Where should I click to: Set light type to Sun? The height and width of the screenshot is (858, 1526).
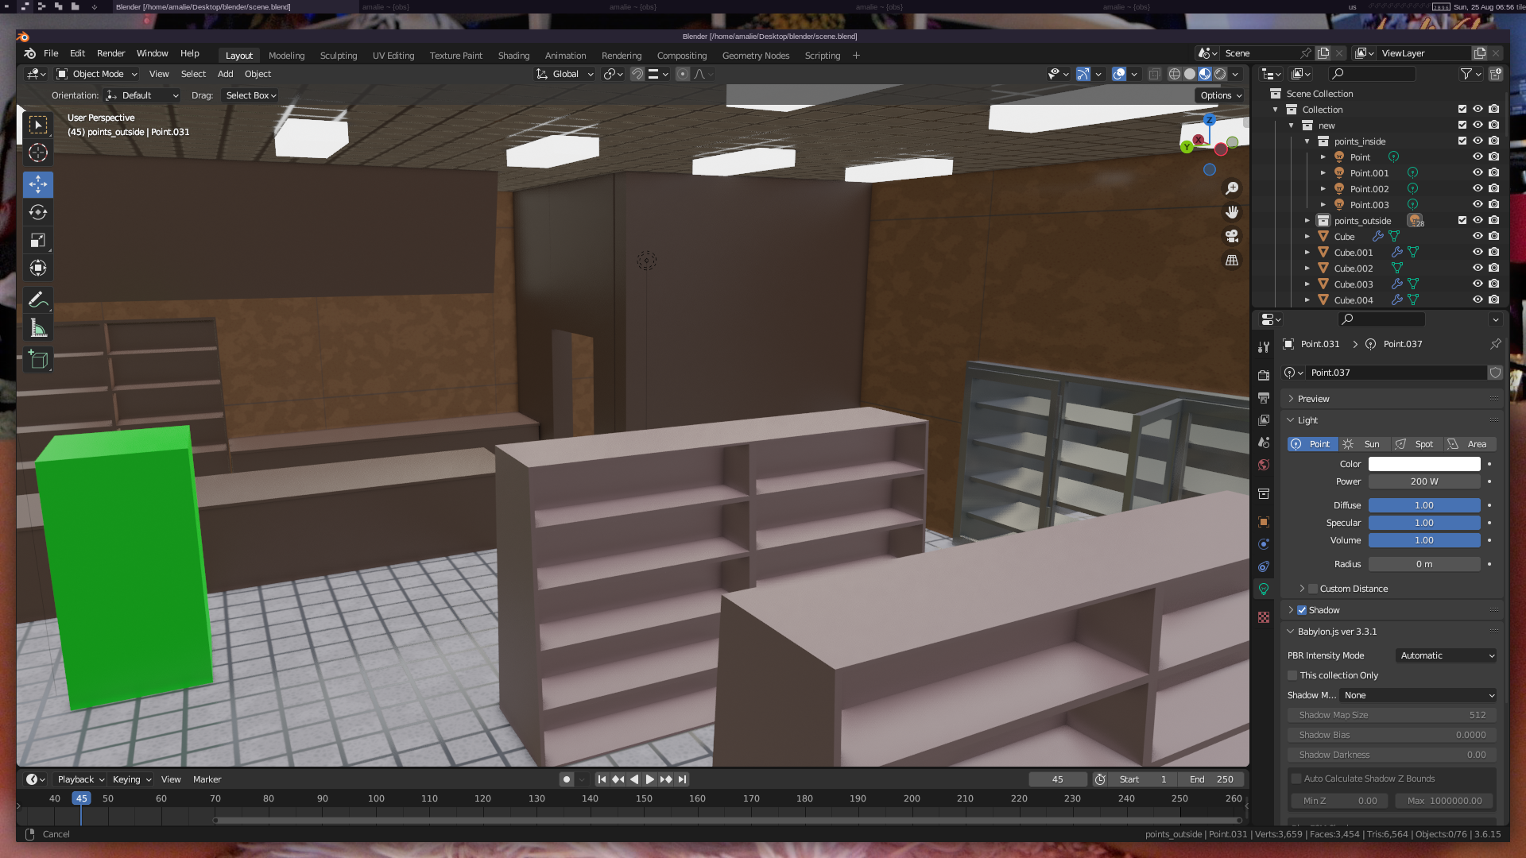click(1365, 444)
